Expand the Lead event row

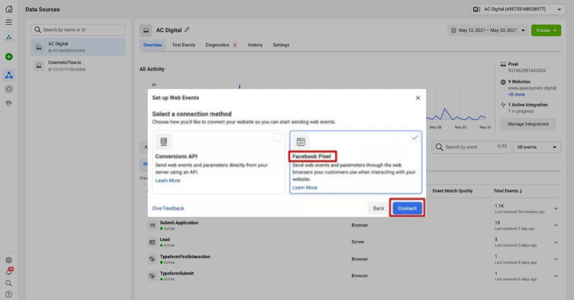pyautogui.click(x=556, y=242)
